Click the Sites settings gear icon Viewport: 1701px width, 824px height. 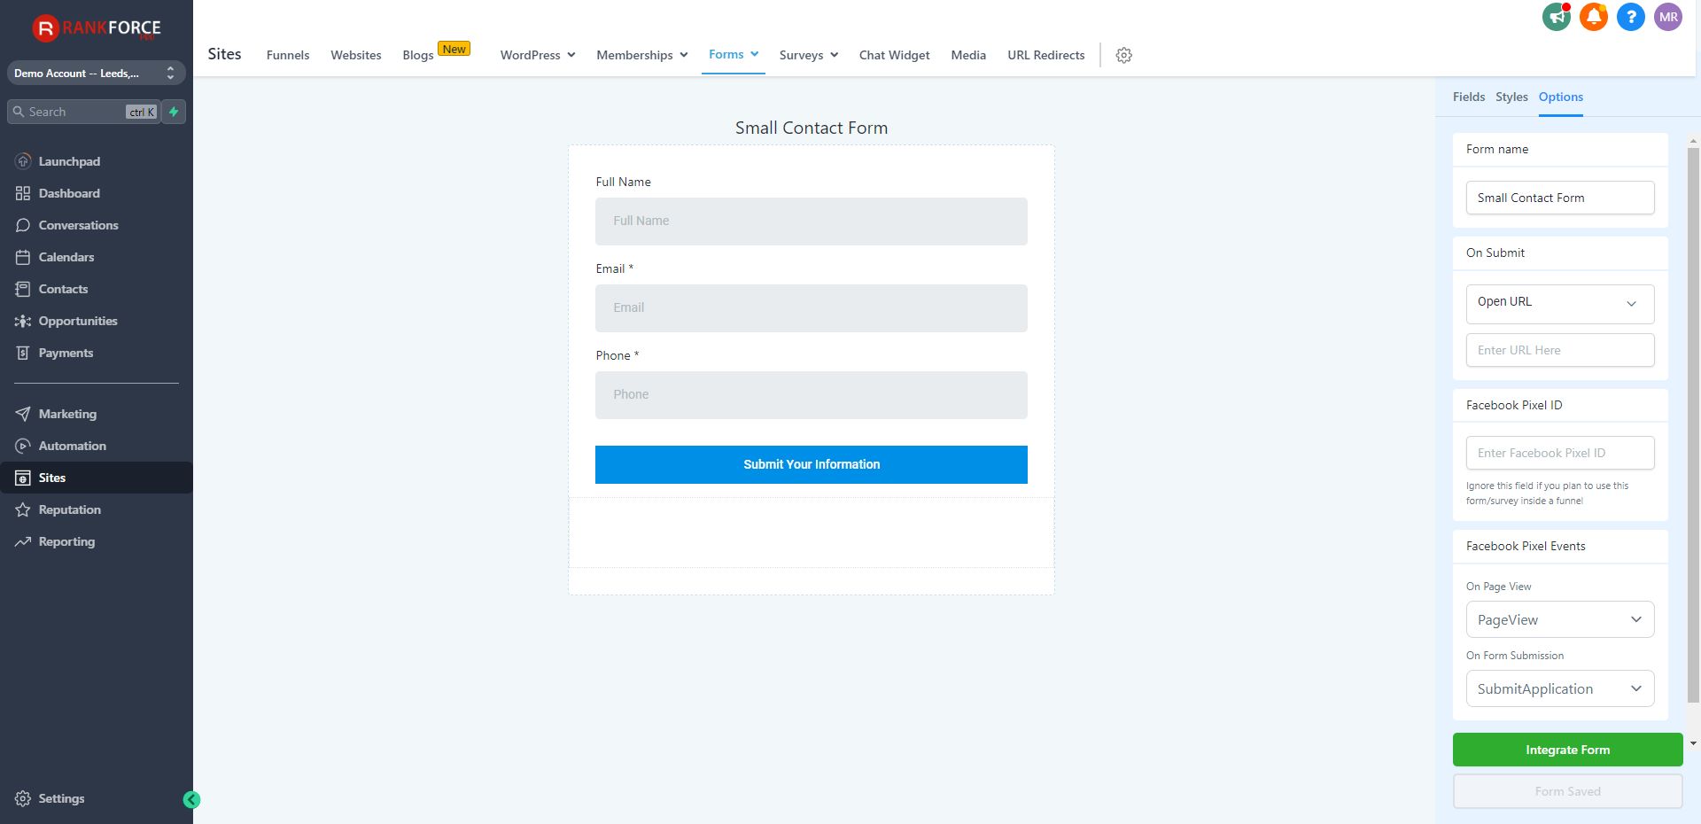coord(1123,55)
